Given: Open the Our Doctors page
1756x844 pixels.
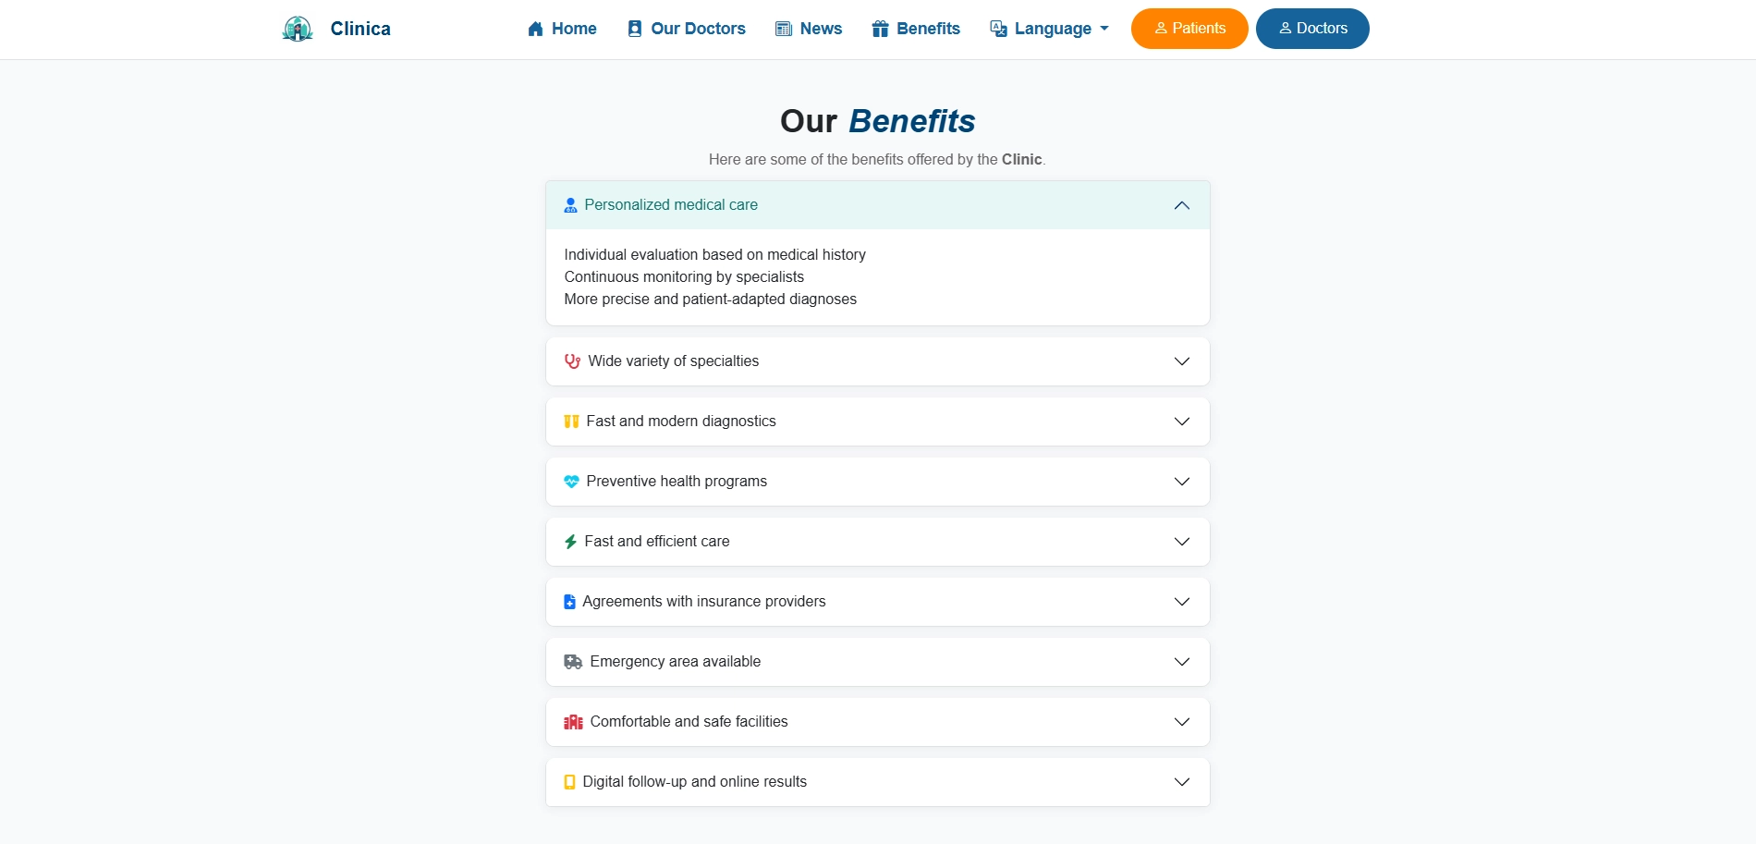Looking at the screenshot, I should coord(686,29).
